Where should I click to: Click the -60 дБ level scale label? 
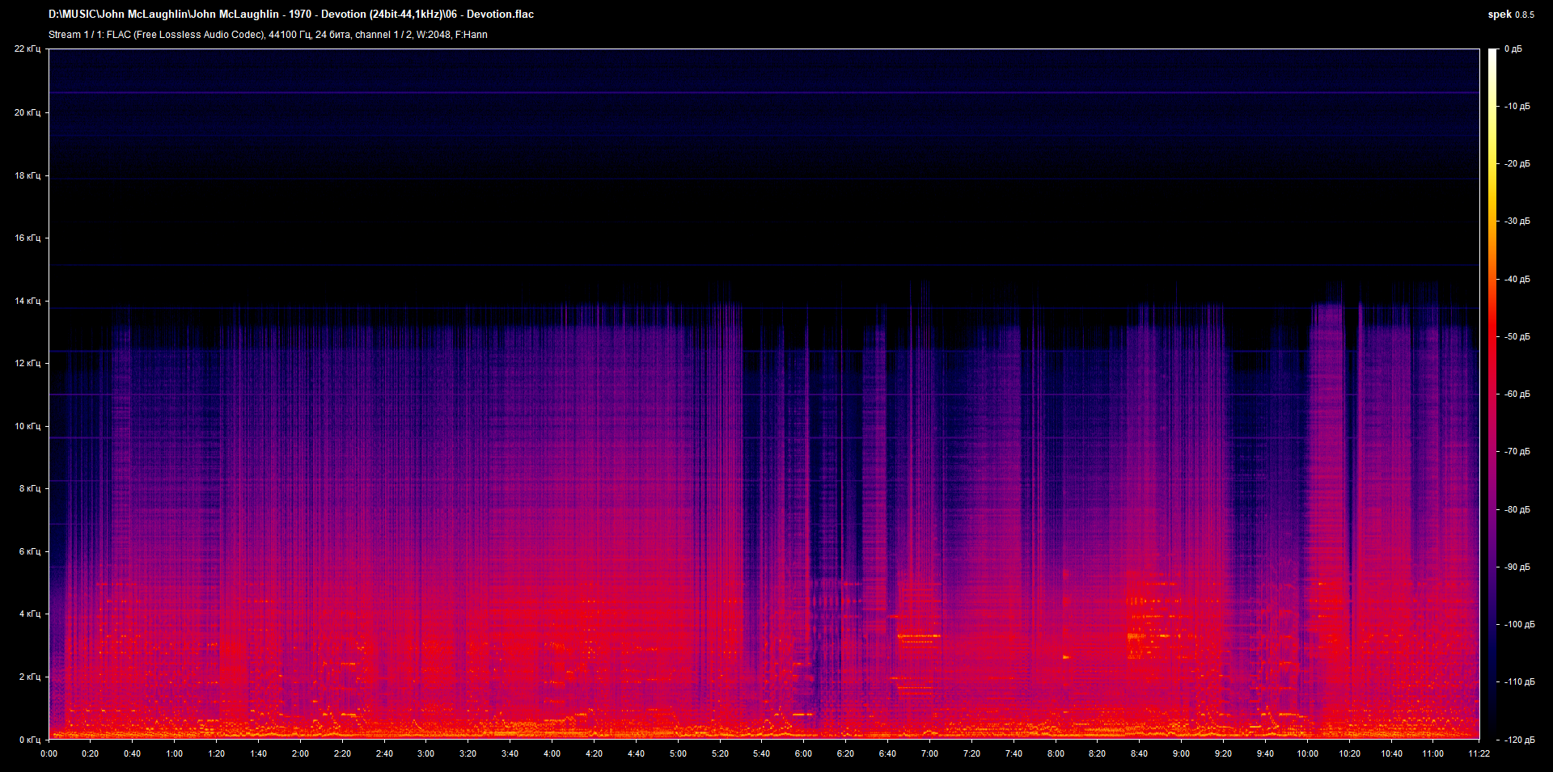point(1517,394)
